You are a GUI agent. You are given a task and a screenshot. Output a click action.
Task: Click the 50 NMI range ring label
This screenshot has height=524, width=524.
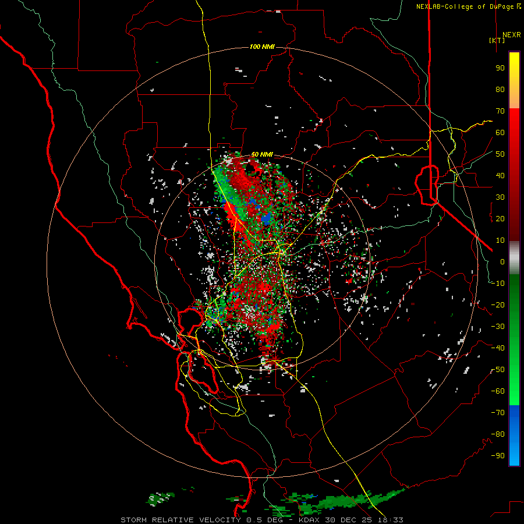tap(262, 154)
